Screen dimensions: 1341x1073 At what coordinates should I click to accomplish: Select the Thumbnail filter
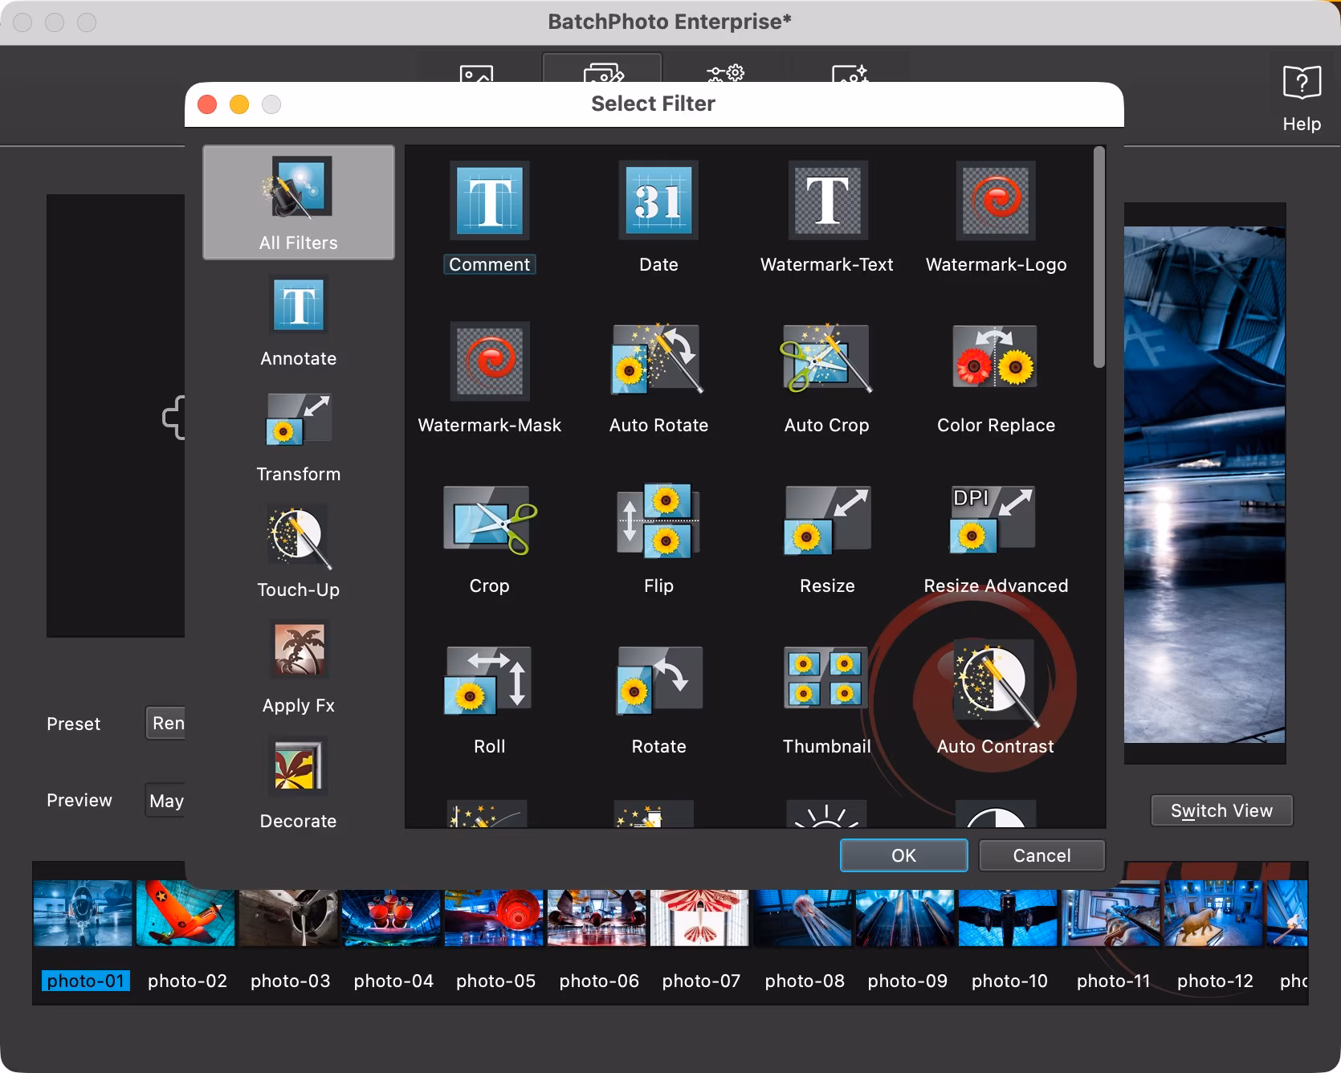coord(827,679)
